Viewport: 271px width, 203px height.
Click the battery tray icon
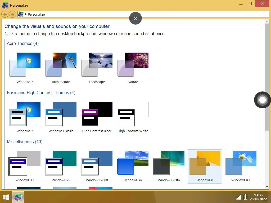click(245, 197)
